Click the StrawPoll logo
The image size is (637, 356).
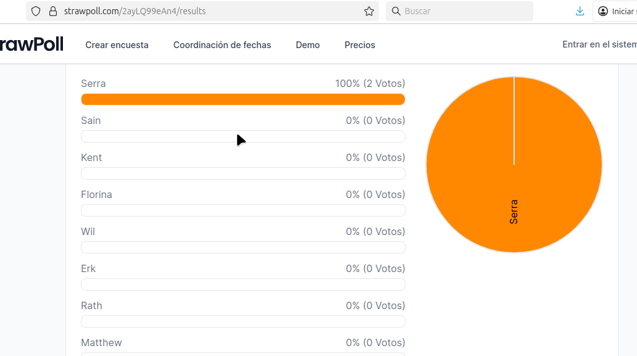pos(31,44)
